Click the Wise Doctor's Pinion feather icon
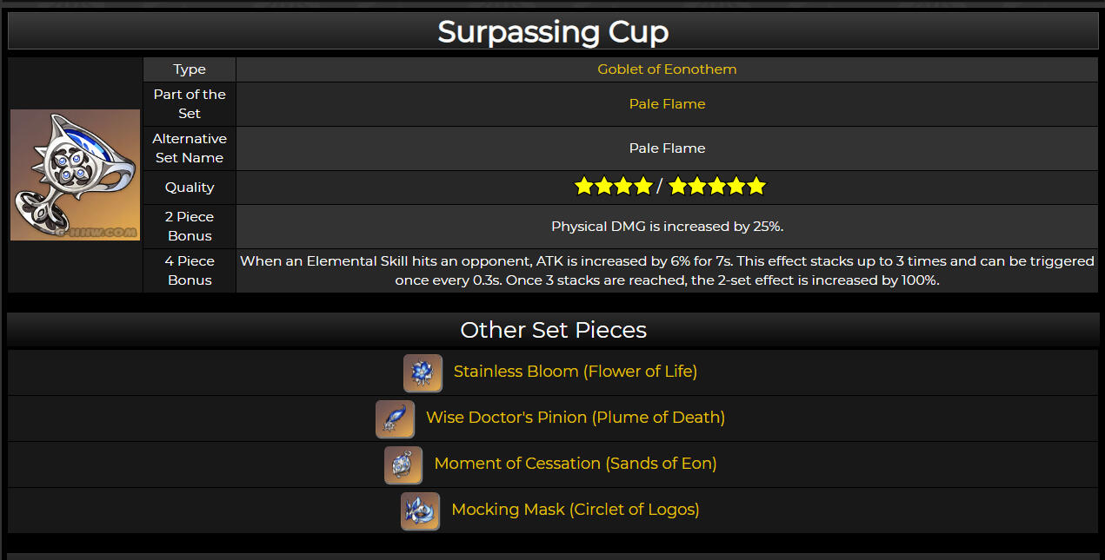This screenshot has width=1105, height=560. point(395,418)
